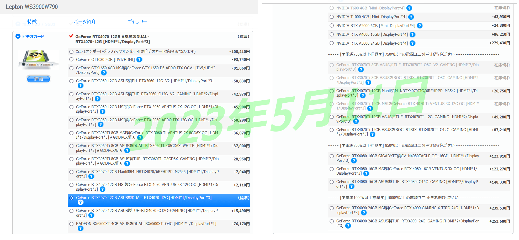Open help icon for RTX4090 MSI GAMING X TRIO

364,213
